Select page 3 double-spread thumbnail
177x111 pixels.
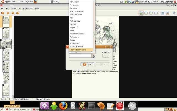[6, 44]
